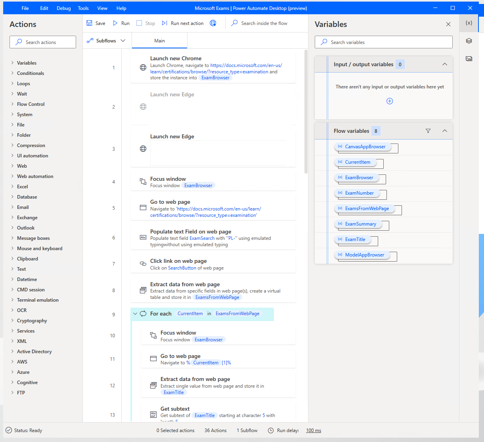Viewport: 484px width, 442px height.
Task: Add input/output variable with the plus icon
Action: tap(390, 101)
